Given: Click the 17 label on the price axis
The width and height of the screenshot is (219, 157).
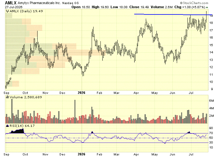Looking at the screenshot, I should [x=211, y=30].
